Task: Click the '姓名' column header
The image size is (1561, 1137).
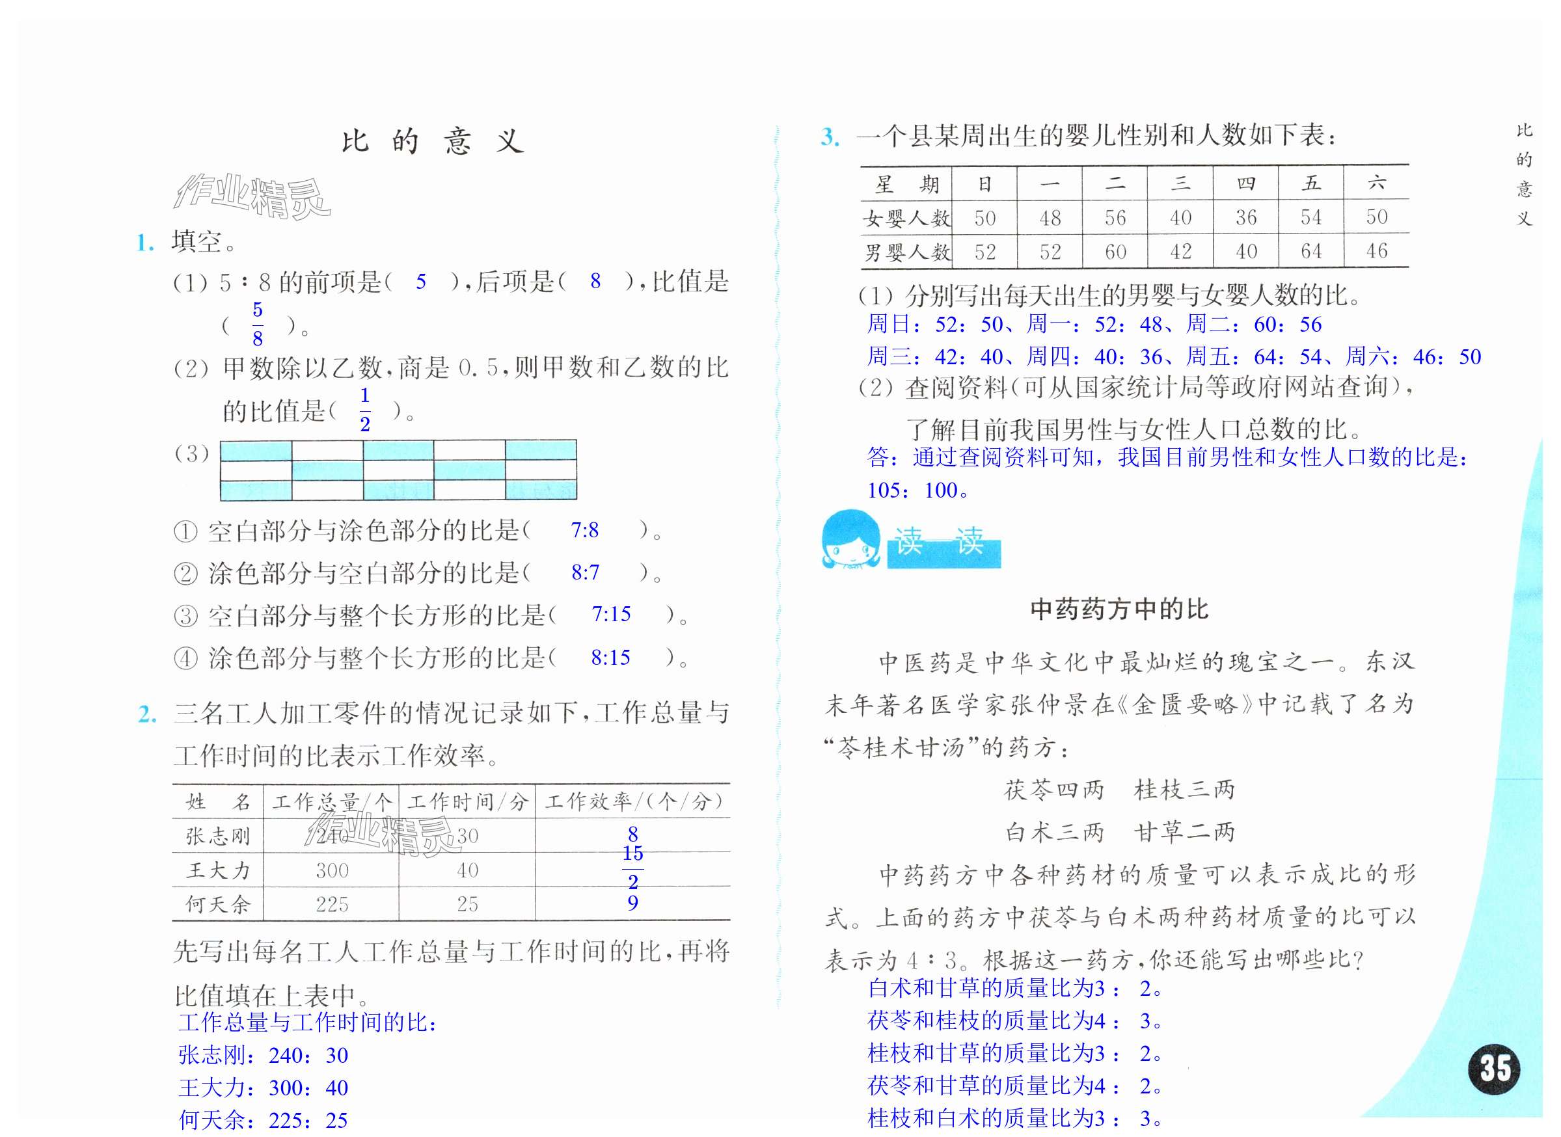Action: (217, 802)
